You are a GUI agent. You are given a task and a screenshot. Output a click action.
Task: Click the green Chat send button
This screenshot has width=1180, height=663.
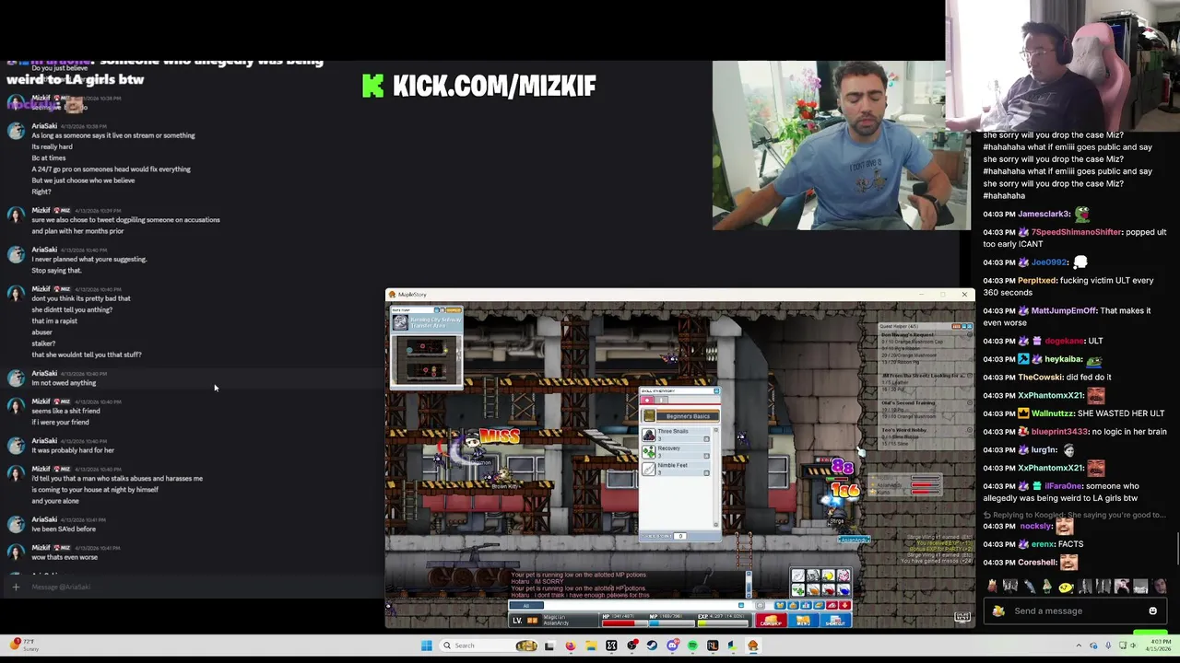click(x=1150, y=633)
